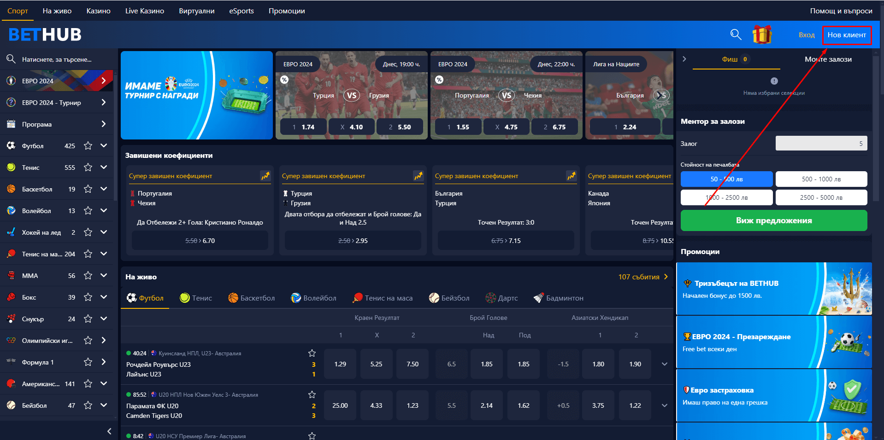
Task: Click the Баскетбол sidebar ball icon
Action: click(11, 189)
